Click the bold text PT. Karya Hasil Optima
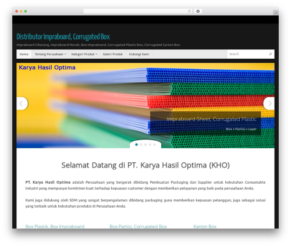The height and width of the screenshot is (246, 291). pos(48,182)
